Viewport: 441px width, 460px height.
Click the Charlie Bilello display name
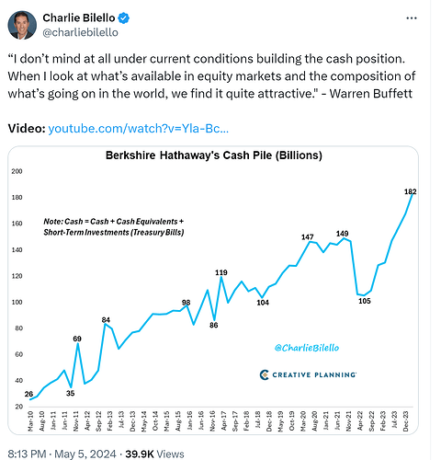[x=79, y=18]
